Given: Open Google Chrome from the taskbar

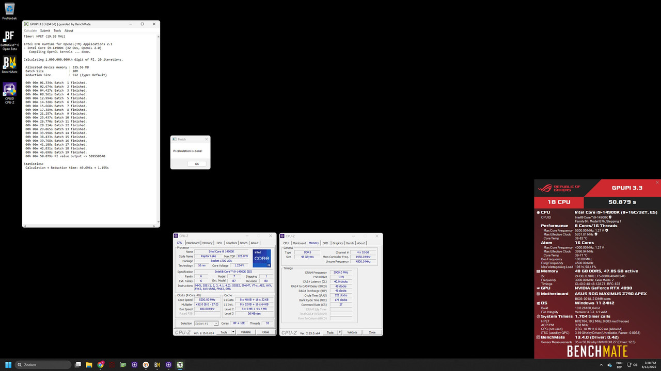Looking at the screenshot, I should click(101, 365).
